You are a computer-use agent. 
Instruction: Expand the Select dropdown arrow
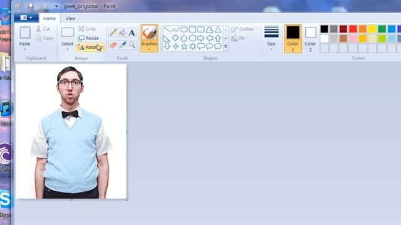(x=67, y=49)
